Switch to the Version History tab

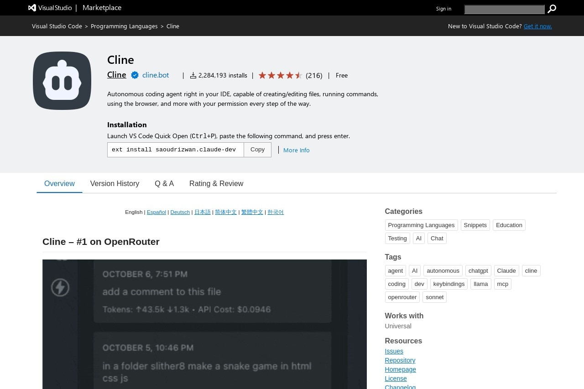coord(115,183)
